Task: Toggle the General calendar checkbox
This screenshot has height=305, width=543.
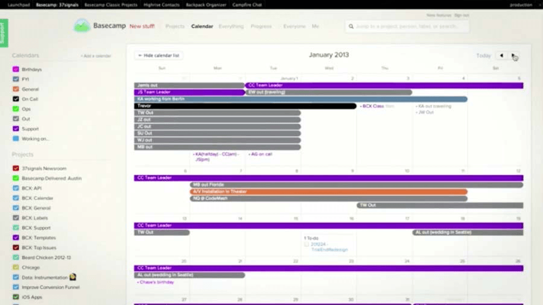Action: click(16, 89)
